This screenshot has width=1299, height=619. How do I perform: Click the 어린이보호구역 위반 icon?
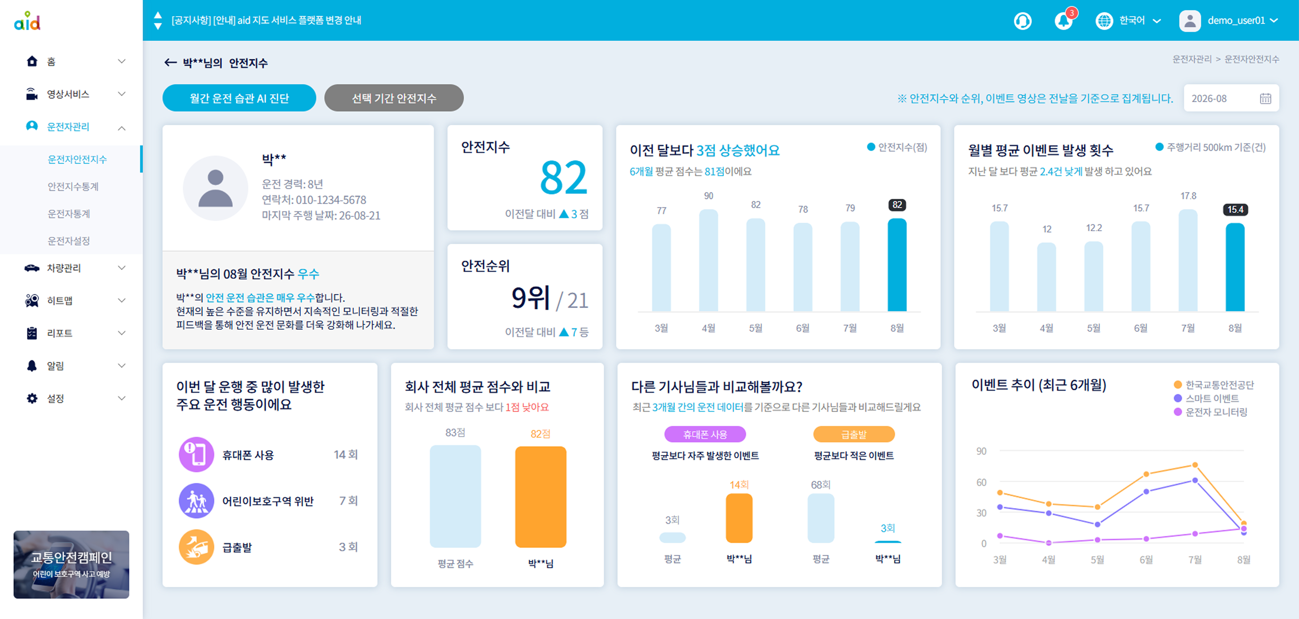point(196,501)
